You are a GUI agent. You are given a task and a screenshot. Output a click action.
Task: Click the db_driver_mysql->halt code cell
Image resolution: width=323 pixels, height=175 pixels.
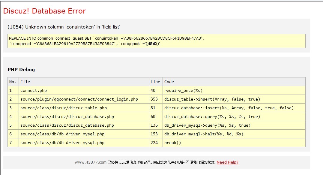click(204, 134)
